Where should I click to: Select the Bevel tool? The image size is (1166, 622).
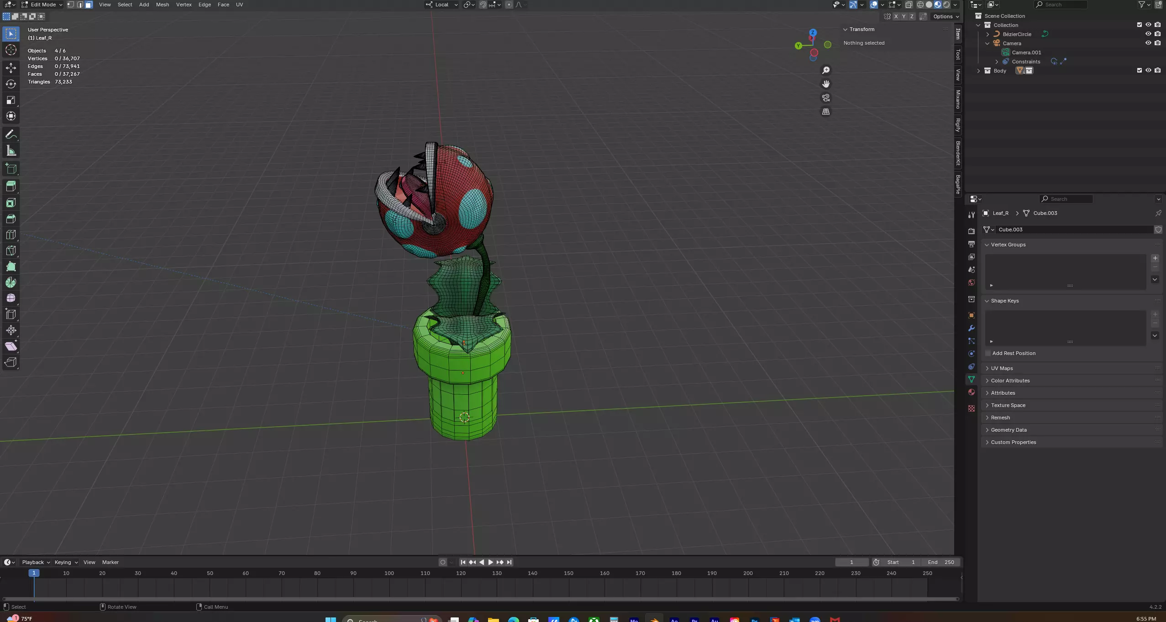[x=11, y=219]
